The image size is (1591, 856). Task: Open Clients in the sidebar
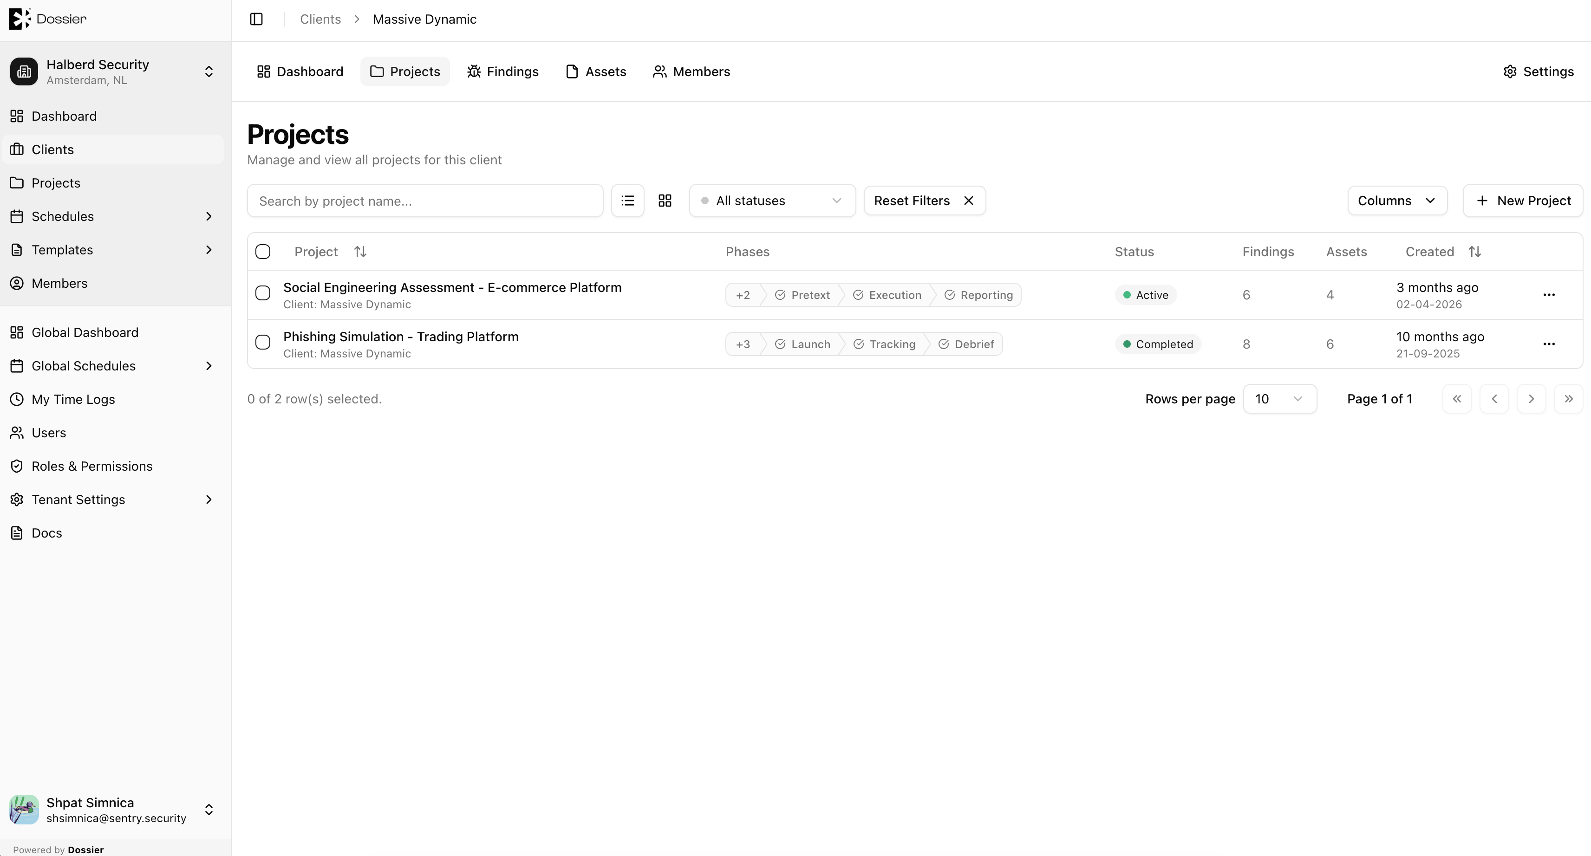pos(112,149)
